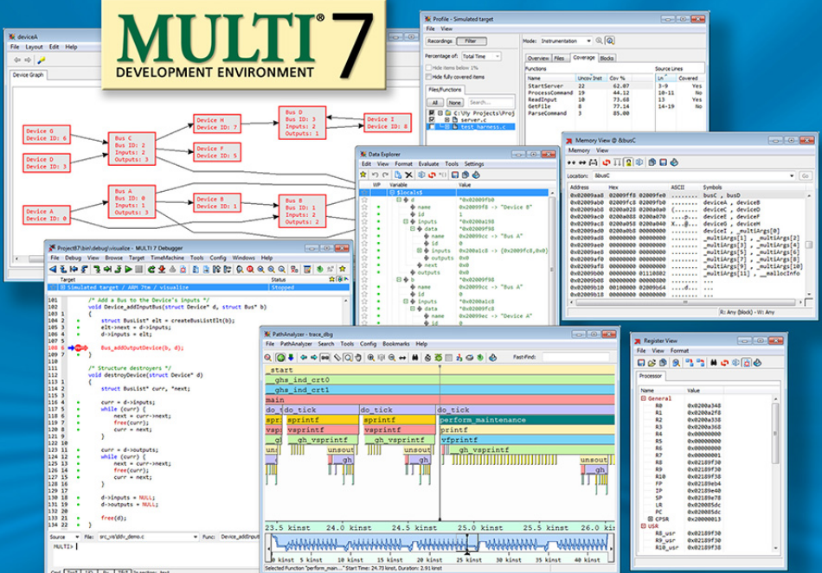822x573 pixels.
Task: Click the All button under Files/Functions
Action: click(435, 103)
